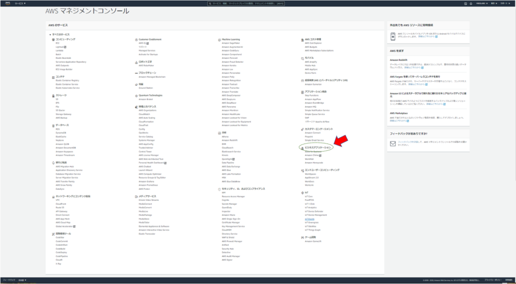This screenshot has width=516, height=284.
Task: Open the CodeCommit link
Action: pyautogui.click(x=62, y=241)
